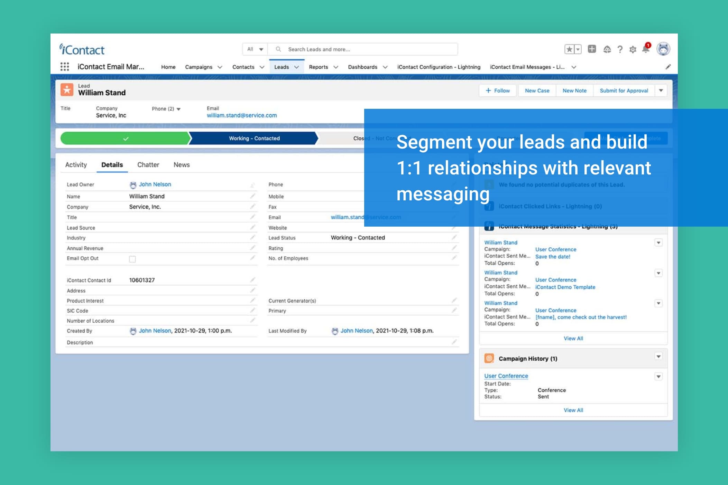Open the Dashboards navigation tab
The height and width of the screenshot is (485, 728).
coord(362,67)
